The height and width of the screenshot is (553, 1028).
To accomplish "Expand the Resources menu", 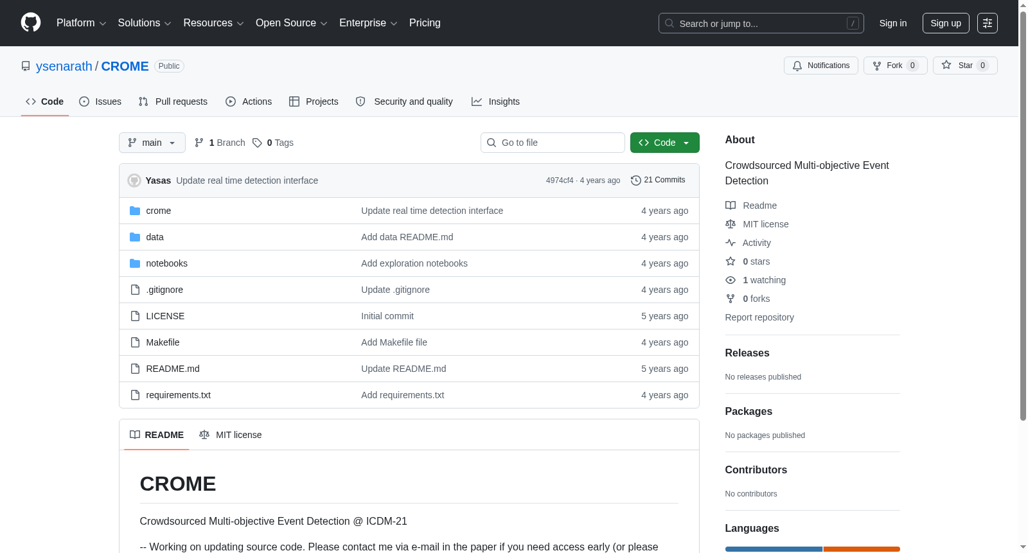I will [213, 23].
